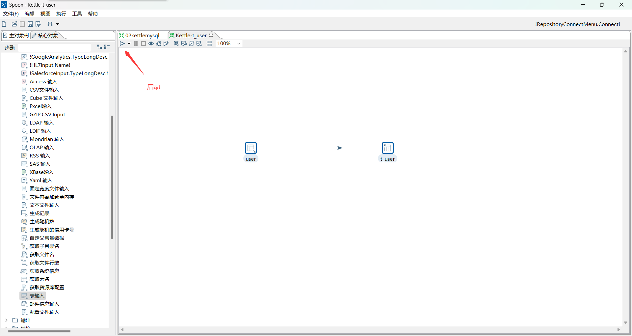
Task: Open the 视图 menu
Action: pos(45,14)
